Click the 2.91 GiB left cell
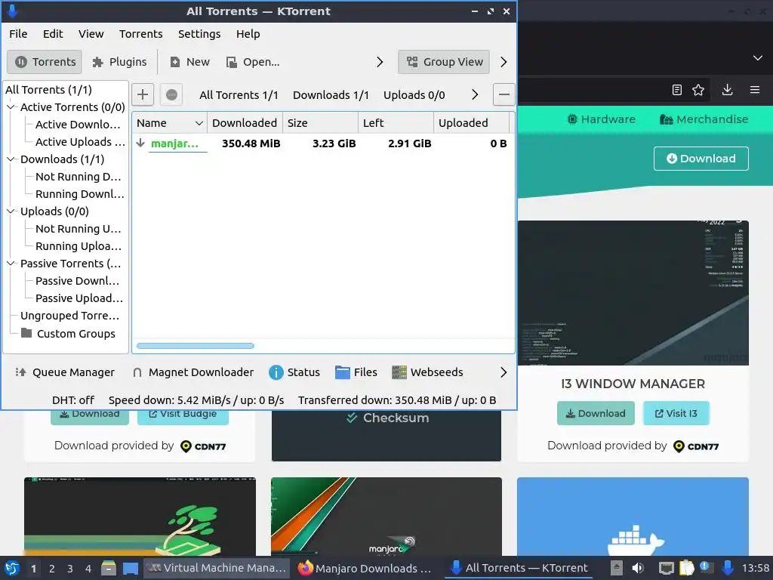Viewport: 773px width, 580px height. [409, 143]
